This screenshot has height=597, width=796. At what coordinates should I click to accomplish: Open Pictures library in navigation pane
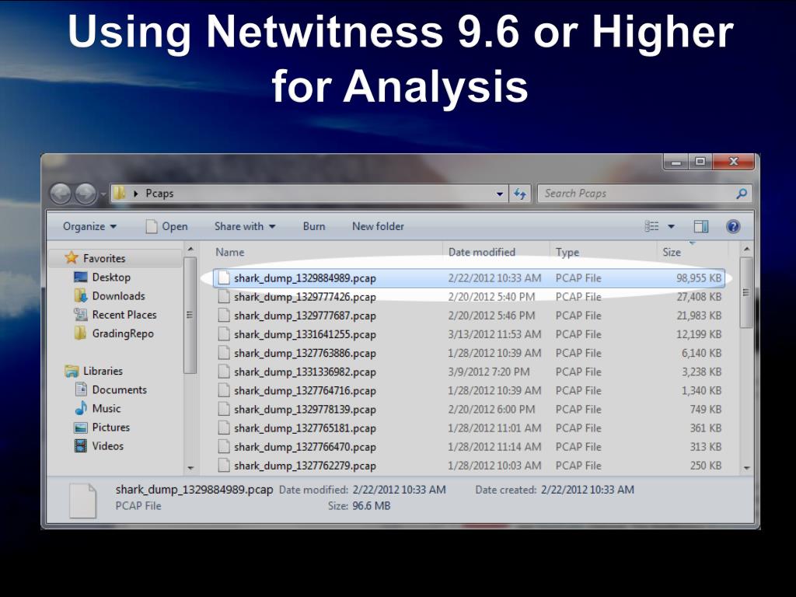tap(110, 428)
